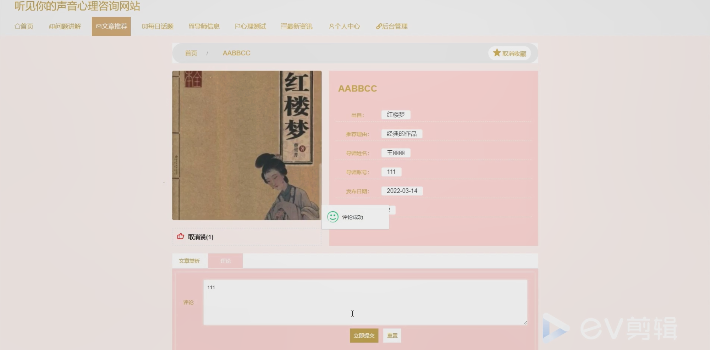Open the 心理测试 nav item
710x350 pixels.
click(250, 26)
